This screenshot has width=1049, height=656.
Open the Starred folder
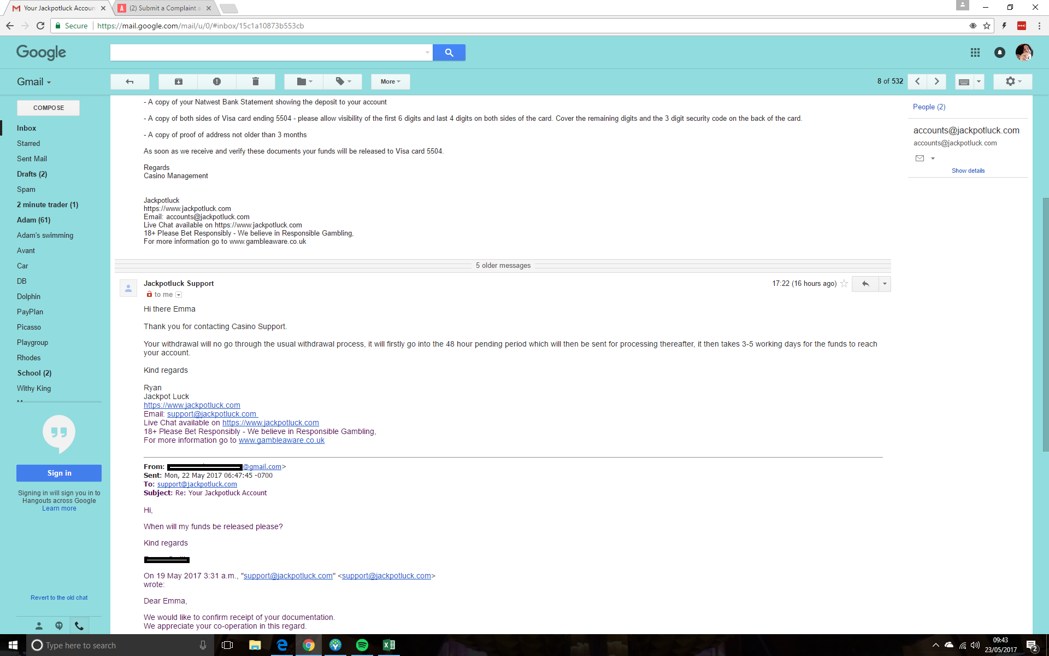[28, 143]
